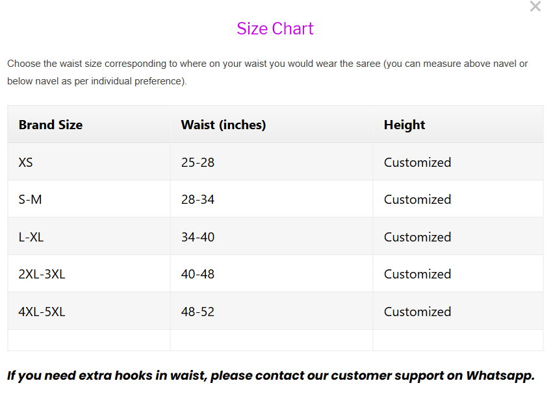Click the extra hooks Whatsapp support note
Viewport: 553px width, 394px height.
click(x=270, y=375)
